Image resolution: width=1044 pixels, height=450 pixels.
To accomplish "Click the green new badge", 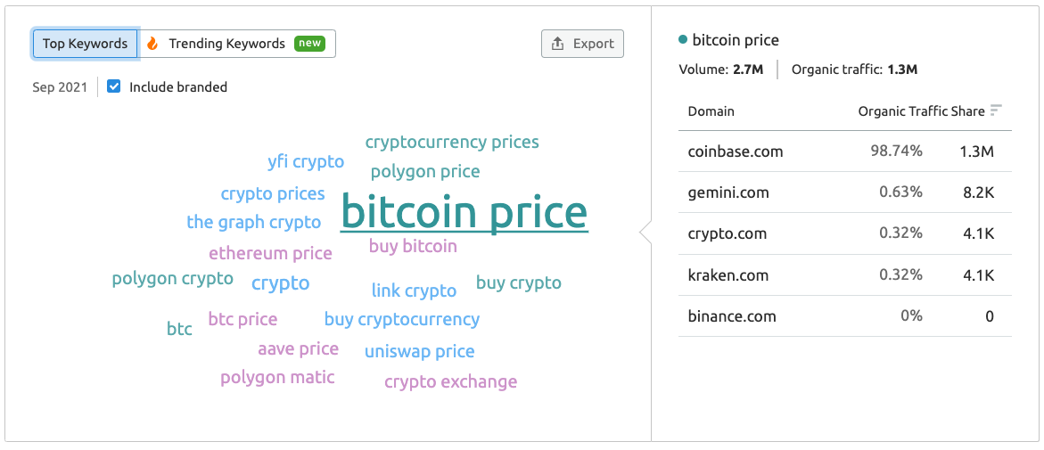I will (x=309, y=44).
